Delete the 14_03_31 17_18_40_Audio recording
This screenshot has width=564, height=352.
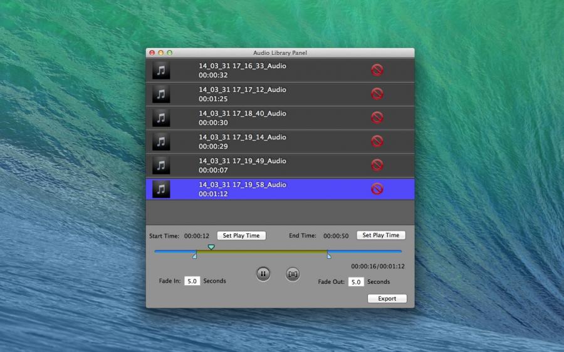[377, 118]
